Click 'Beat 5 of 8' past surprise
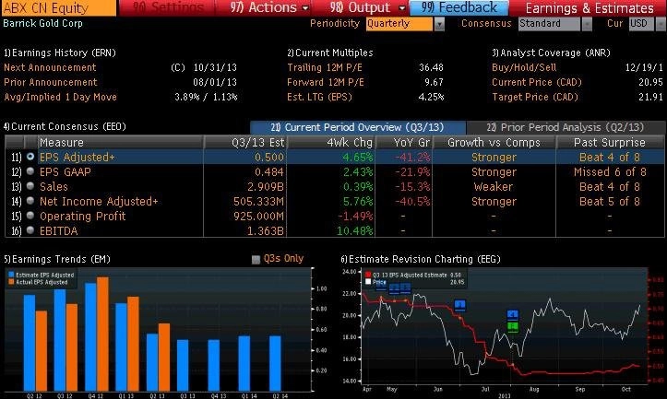Screen dimensions: 667x399 (610, 202)
